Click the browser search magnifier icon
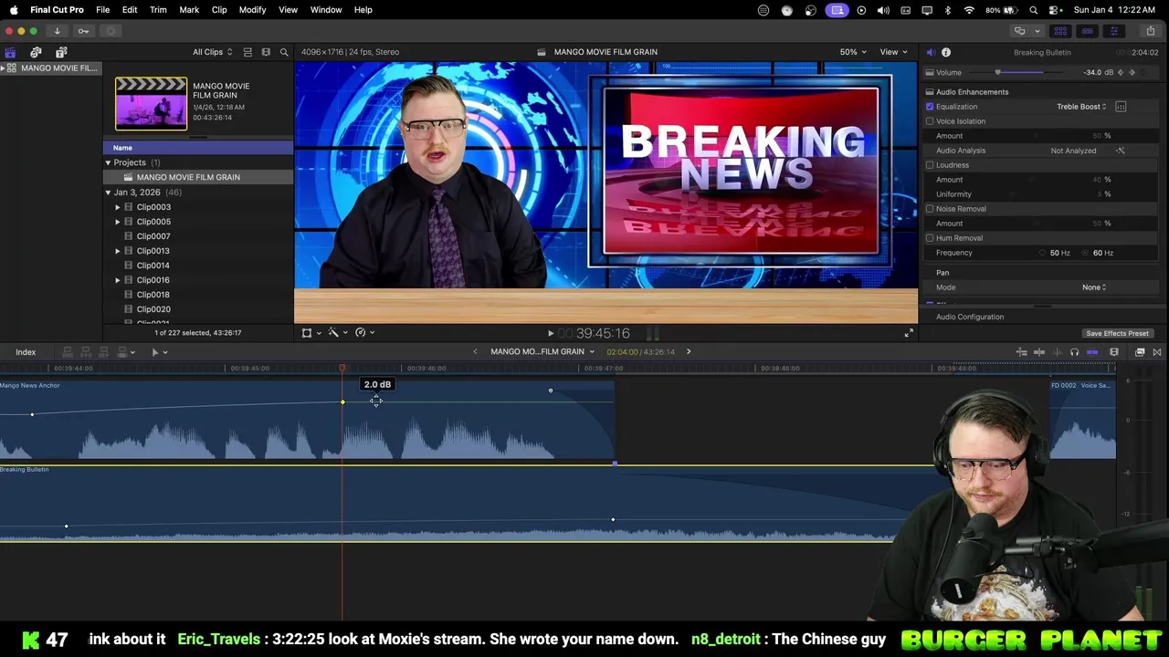This screenshot has width=1169, height=657. pos(284,52)
